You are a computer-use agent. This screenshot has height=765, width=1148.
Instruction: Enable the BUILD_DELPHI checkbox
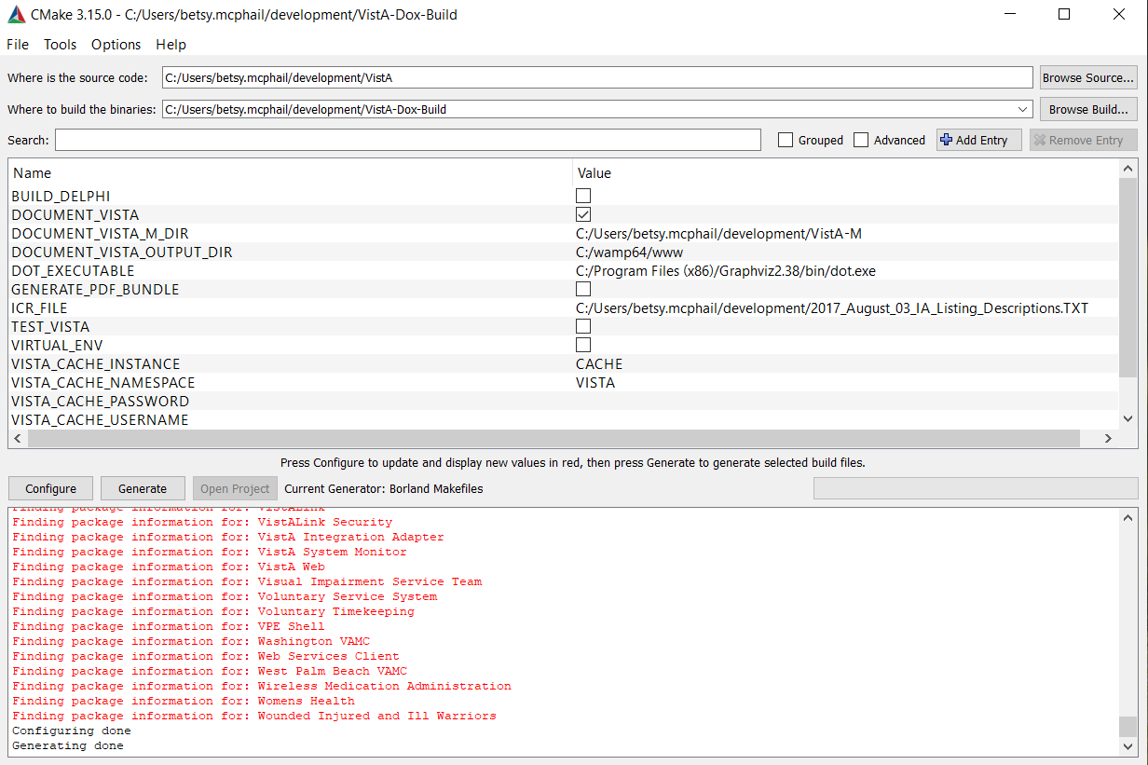(583, 197)
